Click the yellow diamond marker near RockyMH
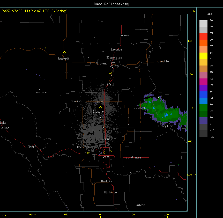Image resolution: width=223 pixels, height=218 pixels. pos(64,53)
